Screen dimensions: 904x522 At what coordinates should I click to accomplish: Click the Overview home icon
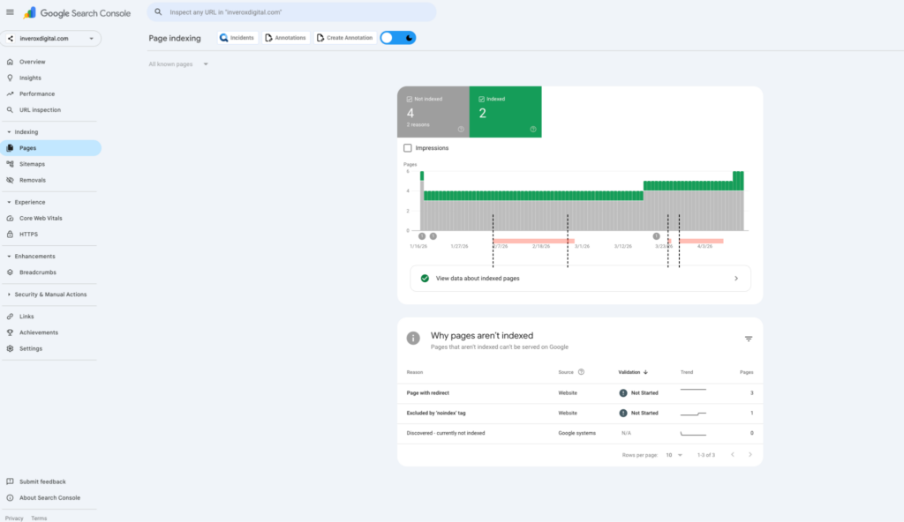click(x=10, y=62)
